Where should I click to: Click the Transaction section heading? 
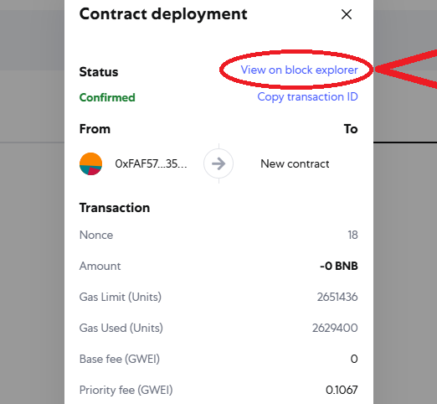(115, 208)
